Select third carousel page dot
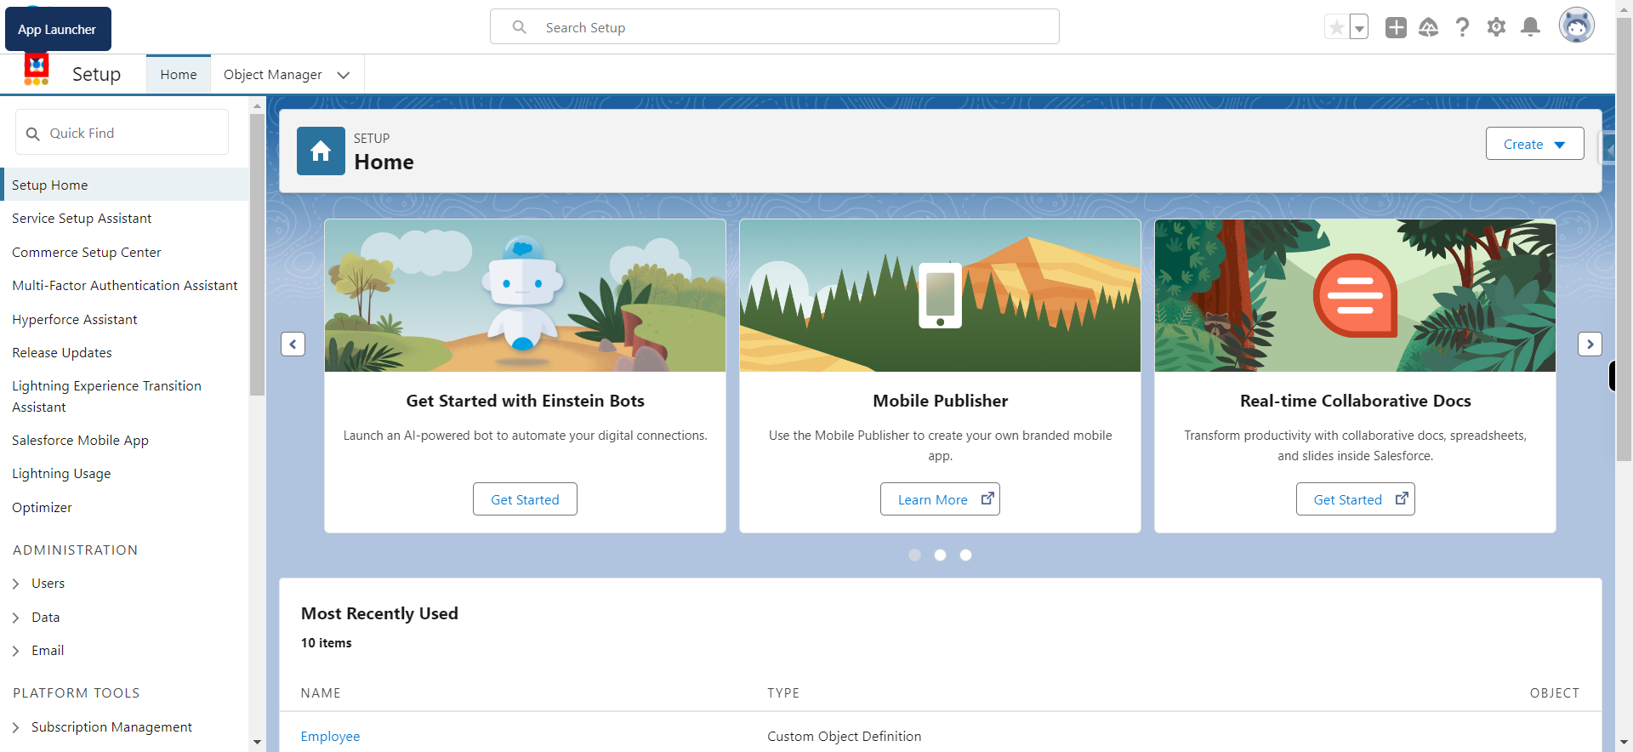This screenshot has height=752, width=1633. [965, 555]
